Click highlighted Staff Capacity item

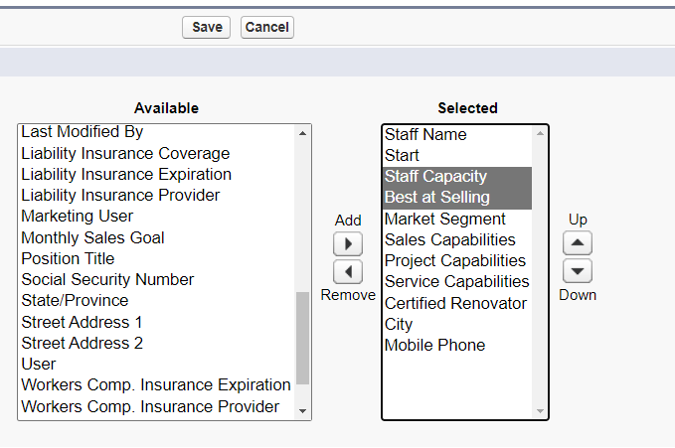[435, 177]
